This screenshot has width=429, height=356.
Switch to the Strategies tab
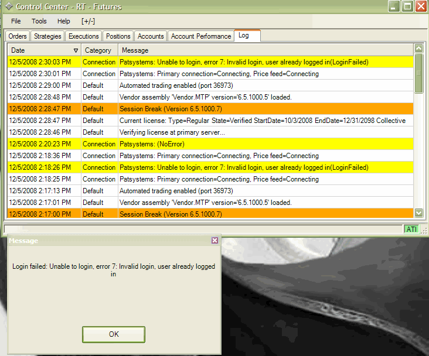point(47,36)
